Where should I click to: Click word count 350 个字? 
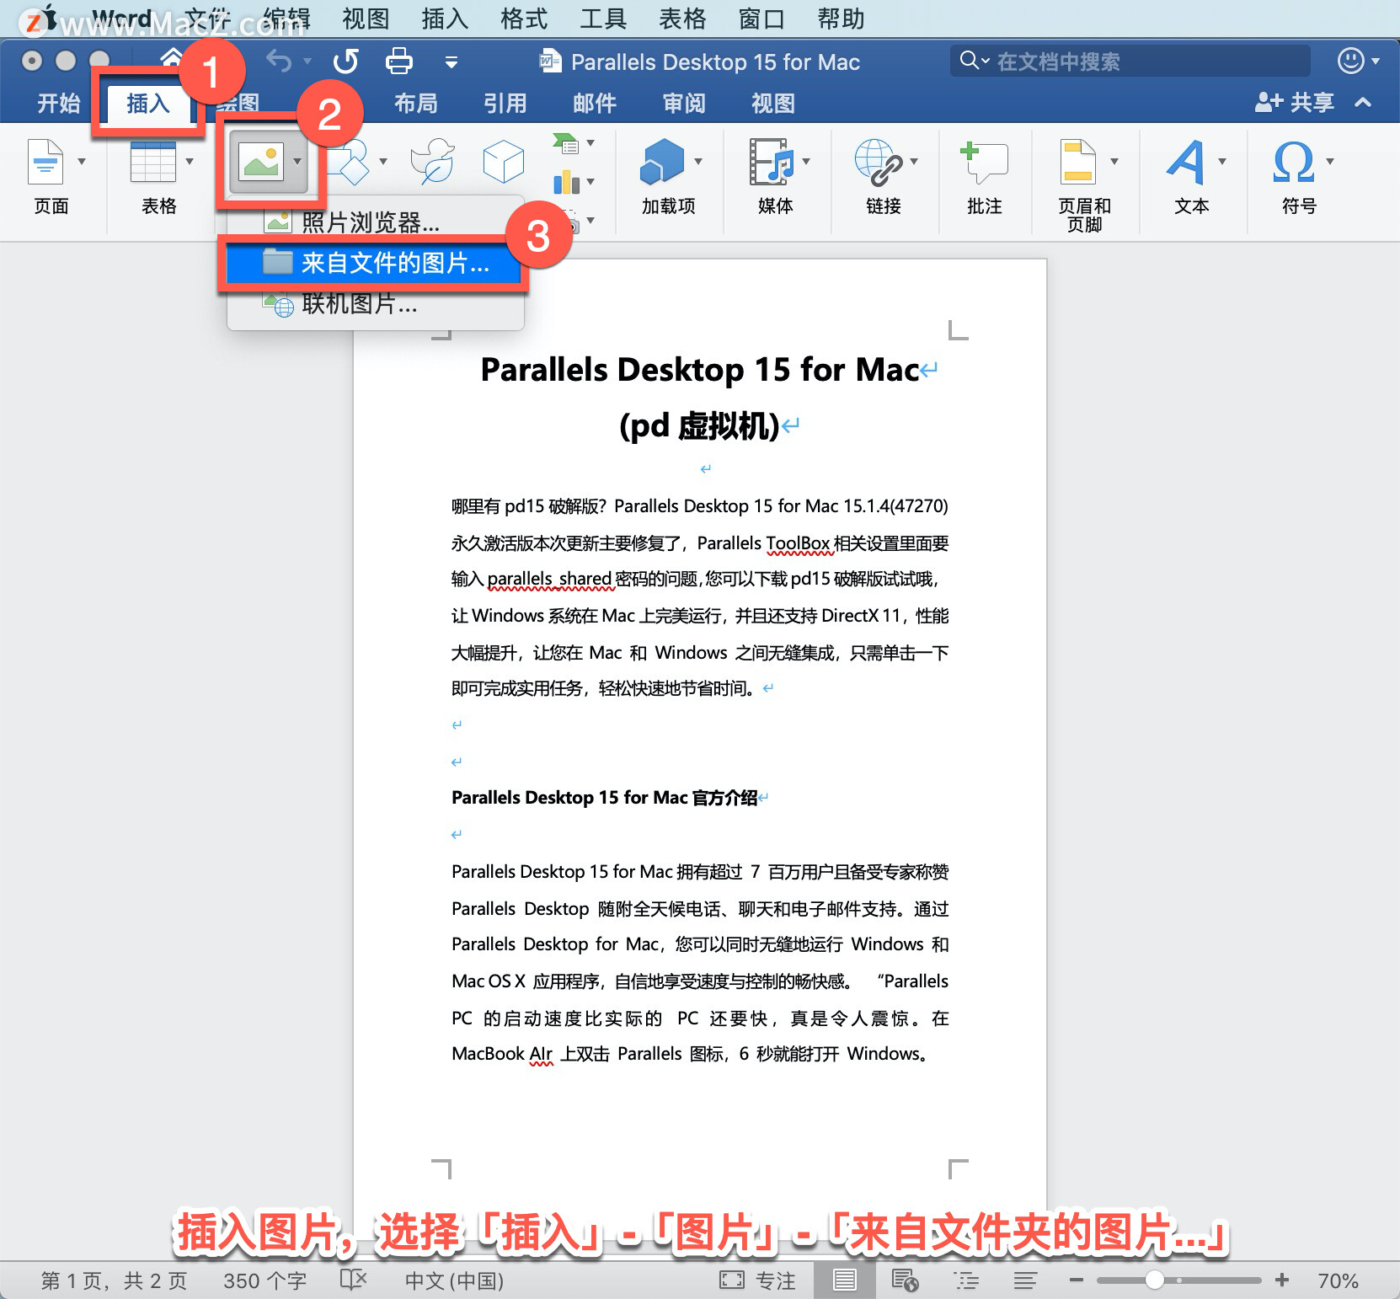265,1280
